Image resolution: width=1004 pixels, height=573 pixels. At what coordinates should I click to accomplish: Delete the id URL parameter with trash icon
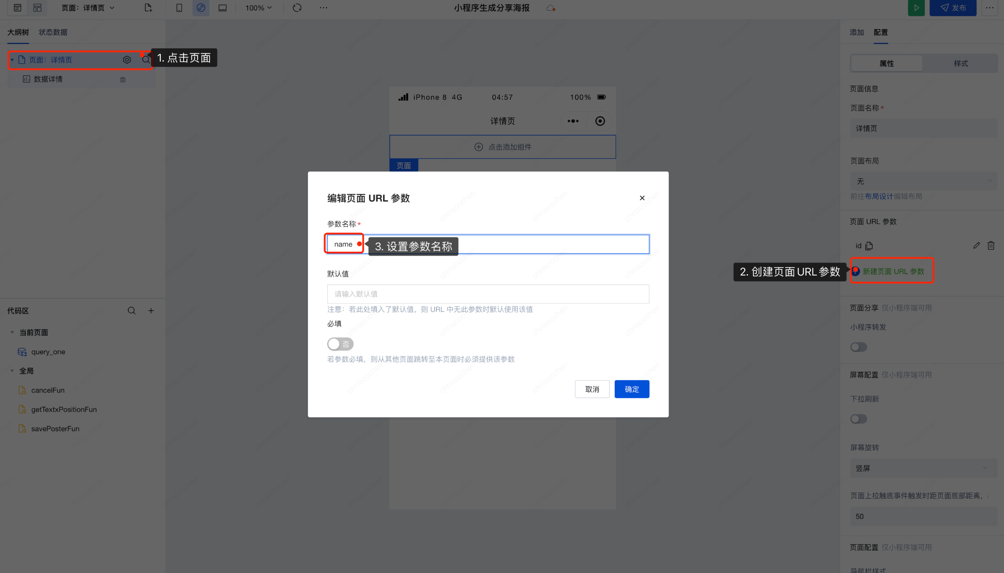[991, 246]
